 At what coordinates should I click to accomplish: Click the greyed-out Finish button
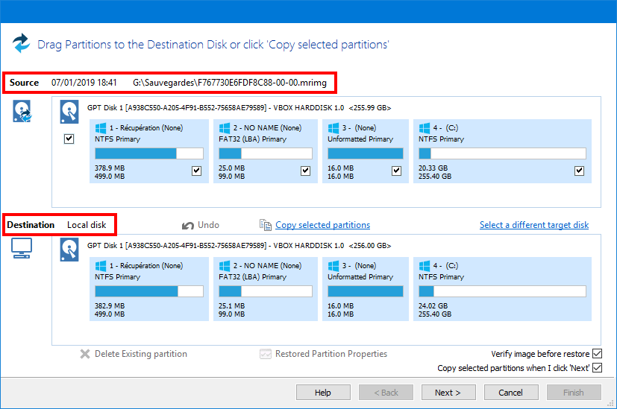(574, 392)
